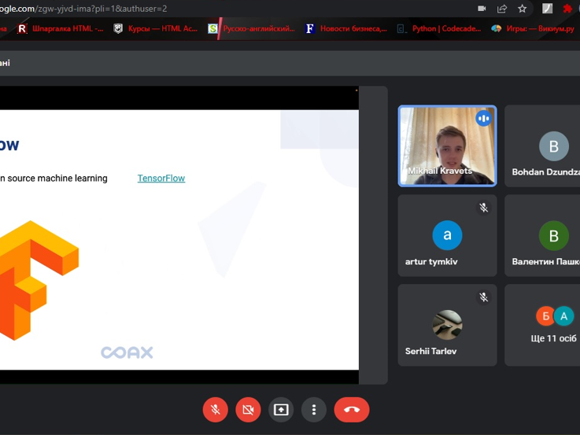Turn on your camera
This screenshot has height=435, width=580.
point(248,410)
